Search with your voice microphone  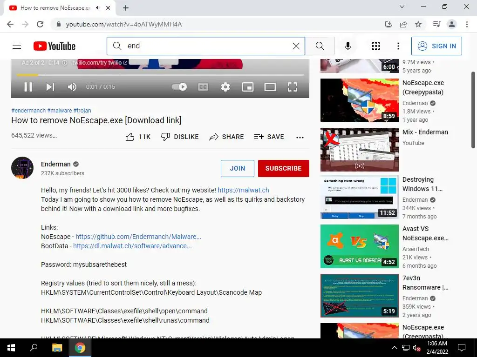(348, 46)
